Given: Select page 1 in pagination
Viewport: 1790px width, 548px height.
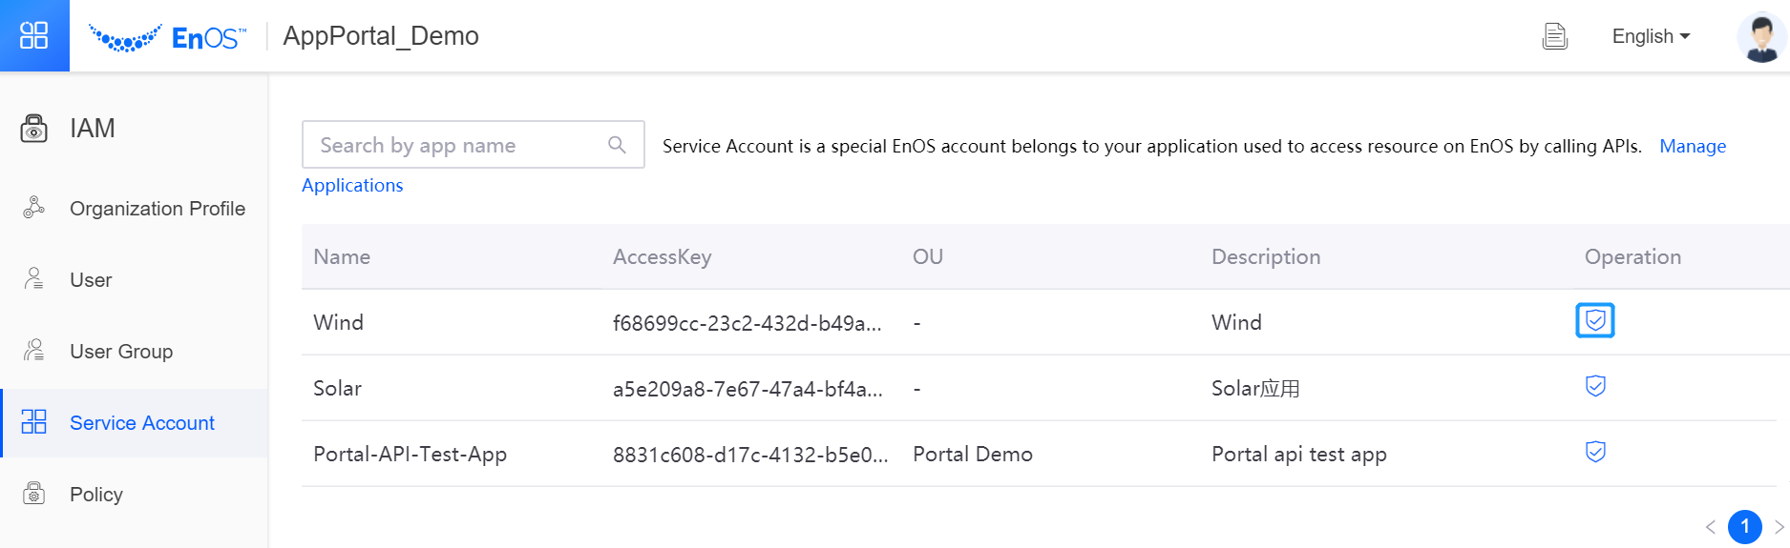Looking at the screenshot, I should [x=1745, y=526].
